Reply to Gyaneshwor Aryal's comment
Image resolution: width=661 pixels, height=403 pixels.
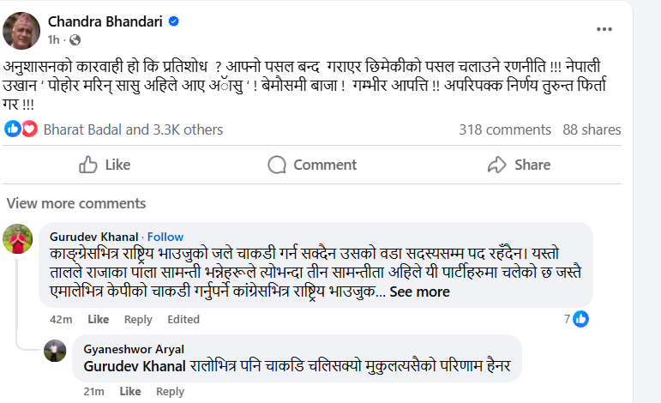coord(171,391)
